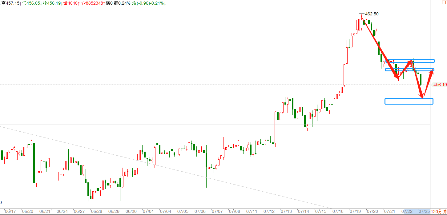The height and width of the screenshot is (215, 447).
Task: Select the 07/20 date on time axis
Action: pyautogui.click(x=373, y=212)
